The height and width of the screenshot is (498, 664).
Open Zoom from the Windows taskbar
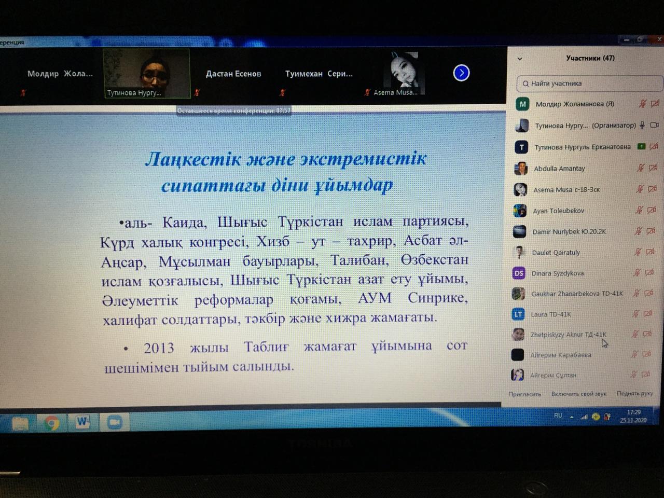click(115, 423)
